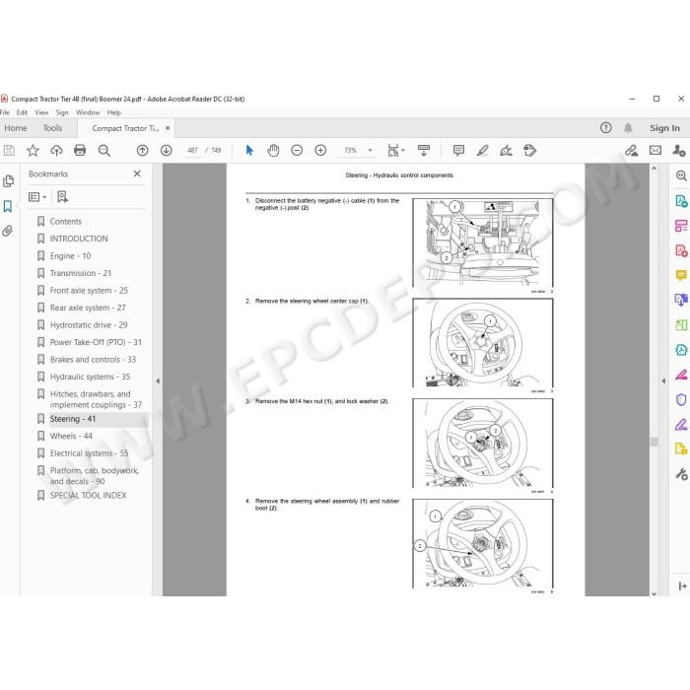Open the INTRODUCTION bookmark
The height and width of the screenshot is (690, 690).
coord(79,239)
